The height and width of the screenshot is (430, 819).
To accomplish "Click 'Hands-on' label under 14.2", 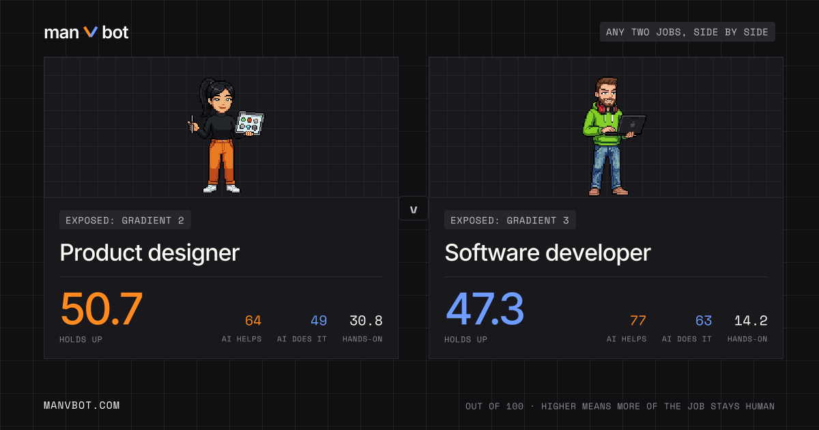I will [x=747, y=339].
